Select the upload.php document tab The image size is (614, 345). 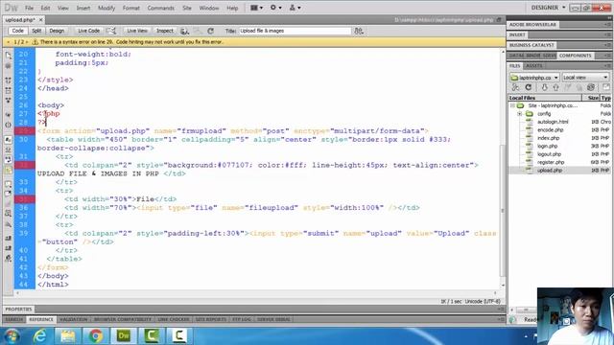click(20, 19)
